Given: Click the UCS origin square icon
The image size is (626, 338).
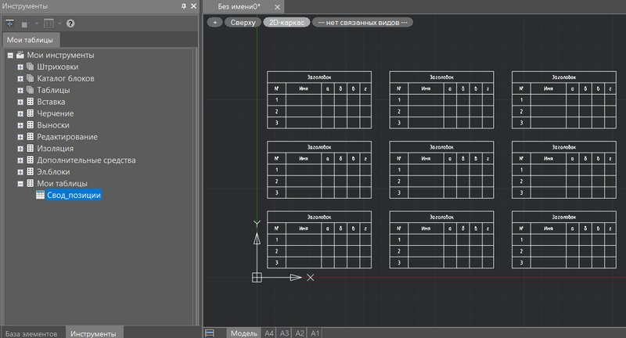Looking at the screenshot, I should 257,277.
